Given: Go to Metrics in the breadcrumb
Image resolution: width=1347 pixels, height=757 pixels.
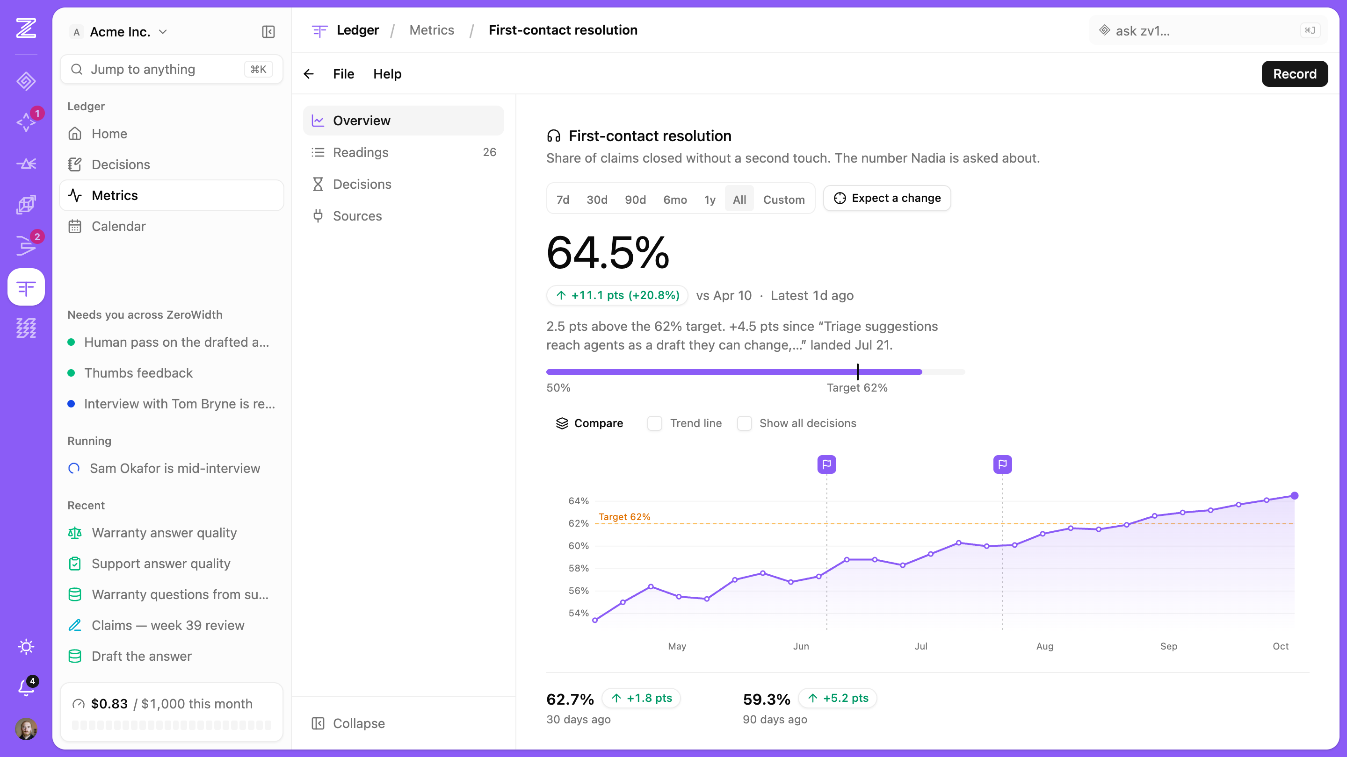Looking at the screenshot, I should click(x=431, y=30).
